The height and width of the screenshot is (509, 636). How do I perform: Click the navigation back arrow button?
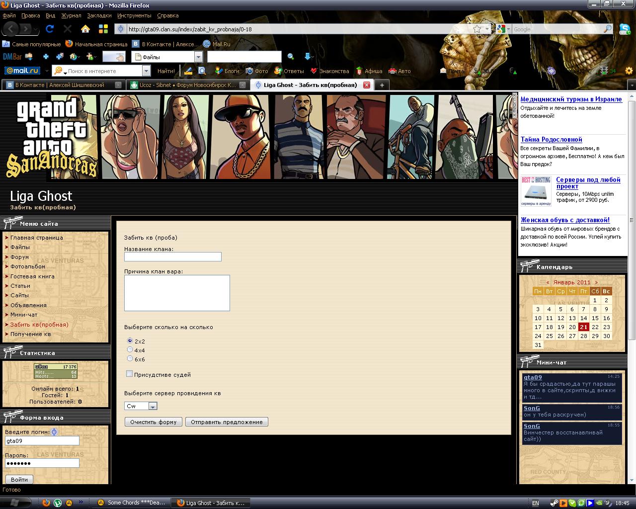tap(12, 29)
